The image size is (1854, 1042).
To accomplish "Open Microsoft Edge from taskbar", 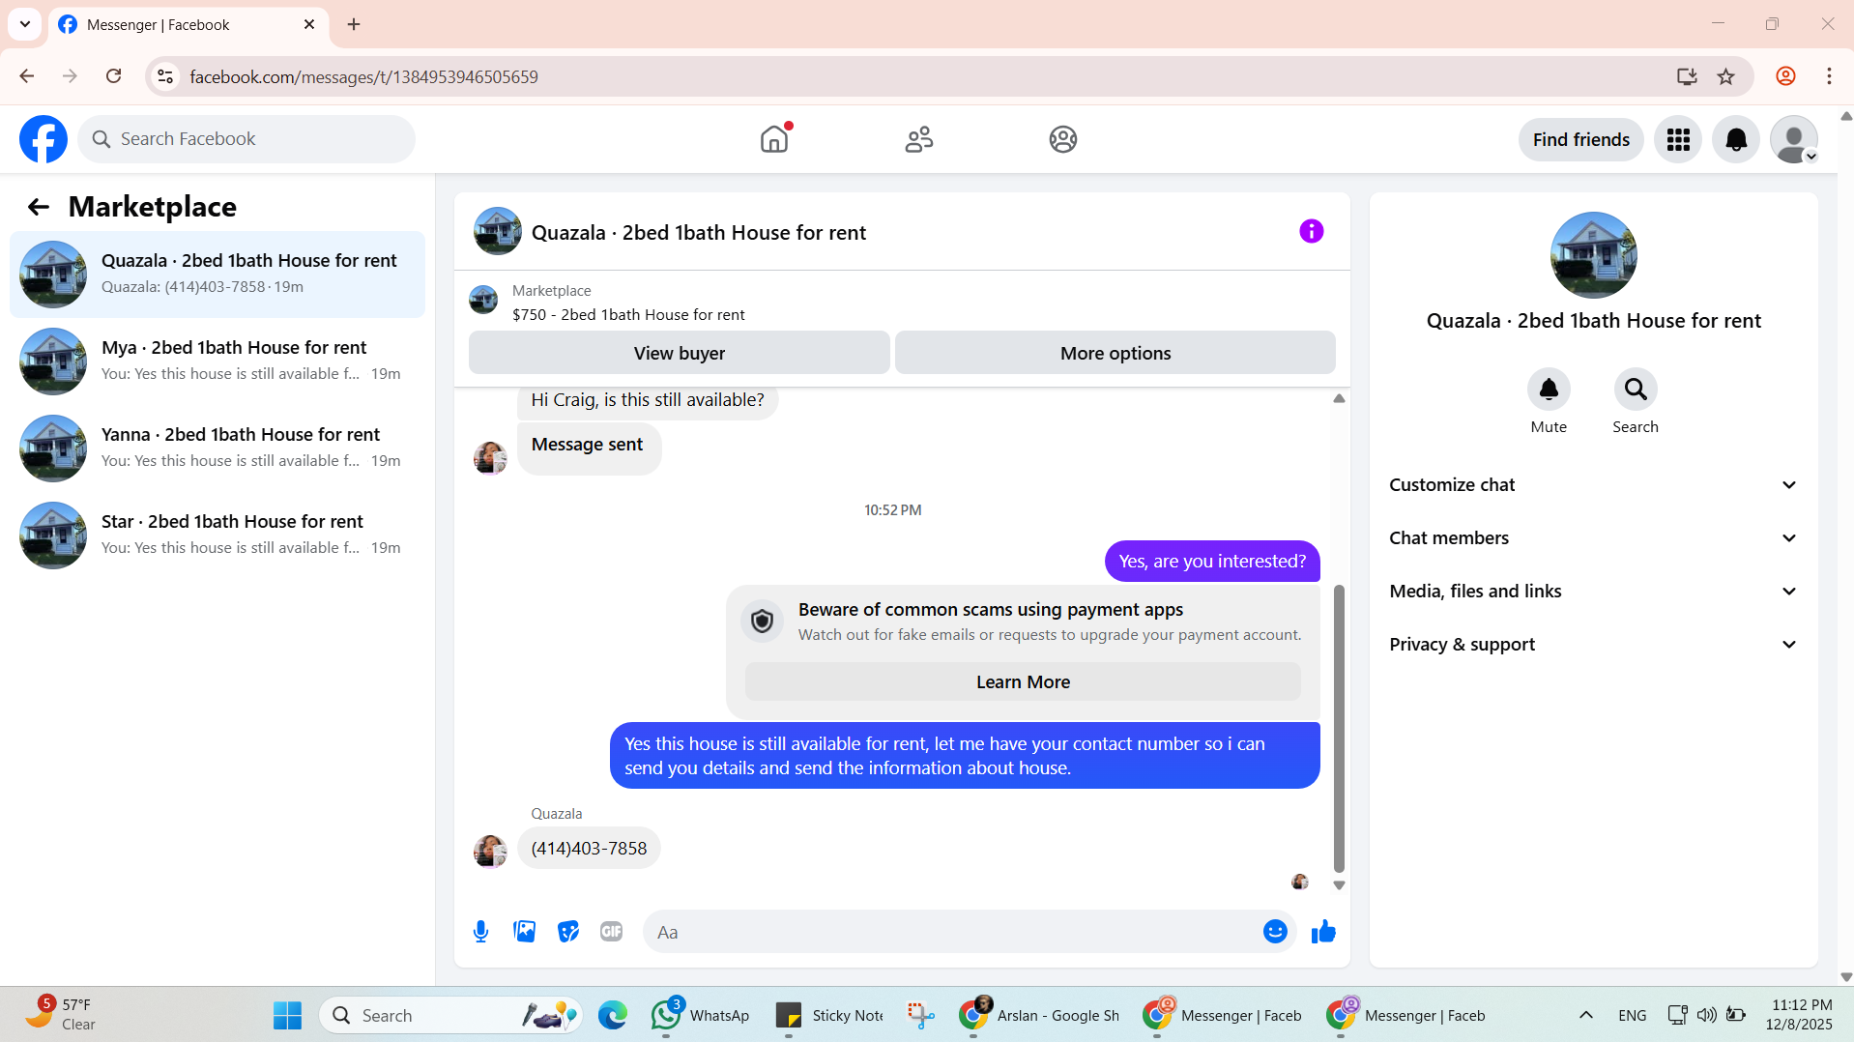I will coord(612,1015).
